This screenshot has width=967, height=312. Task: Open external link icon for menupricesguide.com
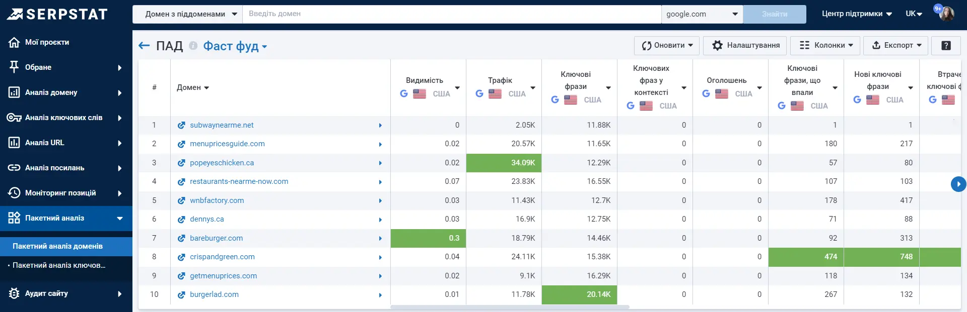(181, 144)
